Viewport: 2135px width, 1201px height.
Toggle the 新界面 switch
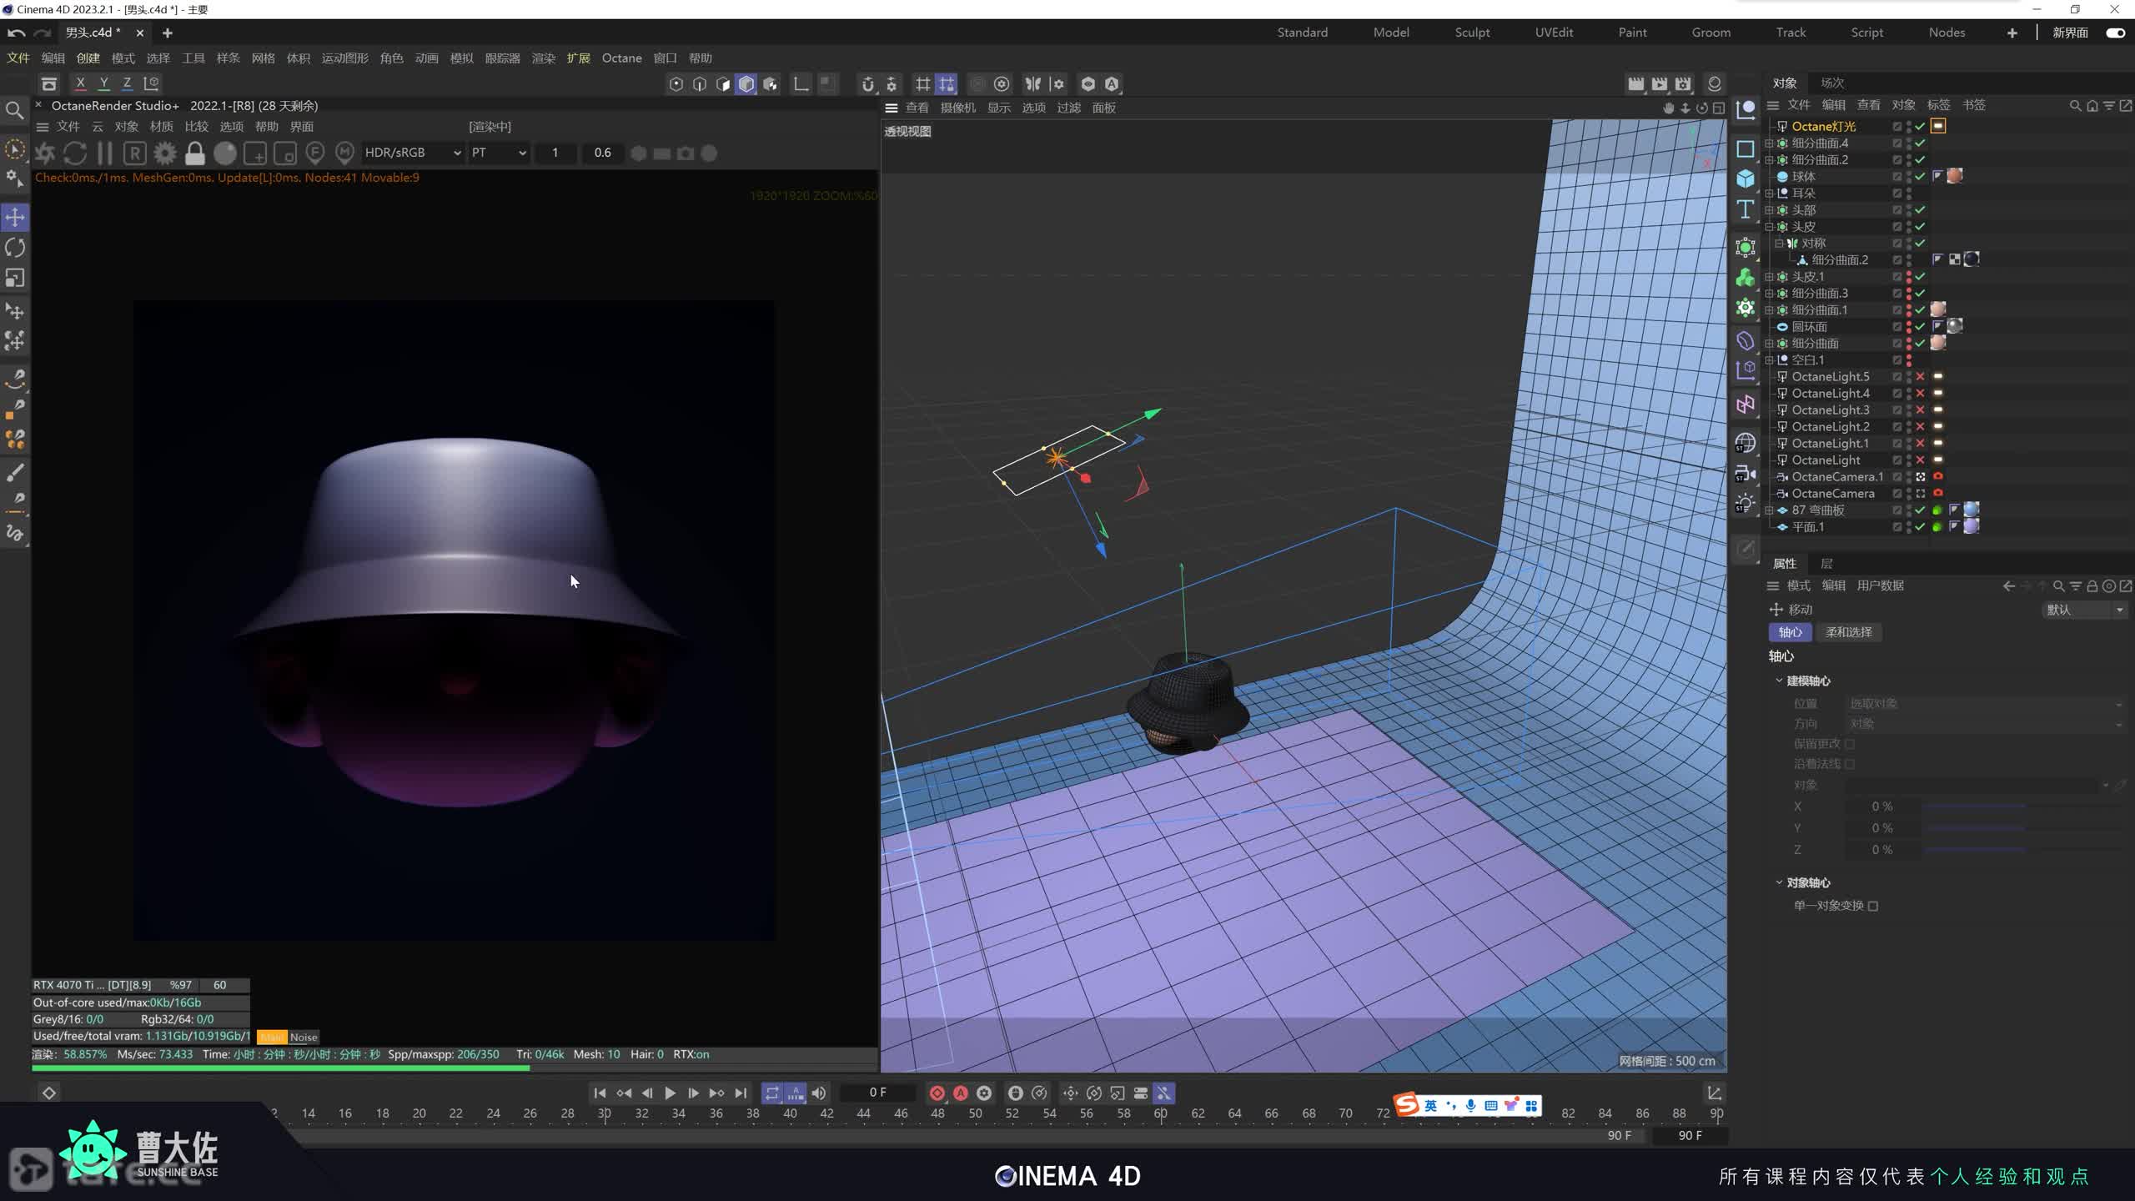pyautogui.click(x=2115, y=33)
